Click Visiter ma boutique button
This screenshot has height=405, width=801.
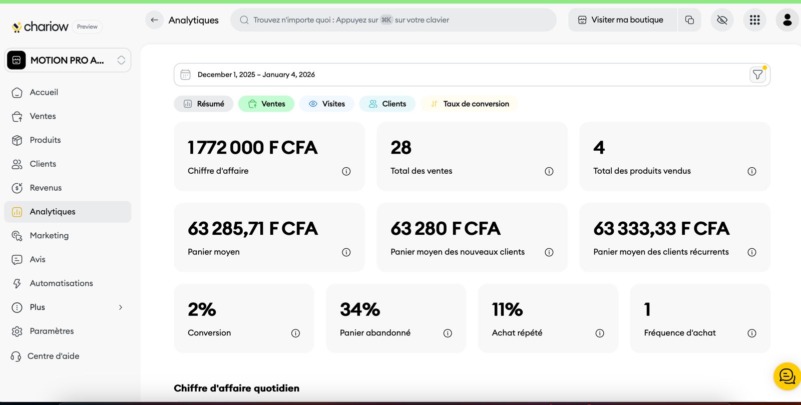[622, 20]
